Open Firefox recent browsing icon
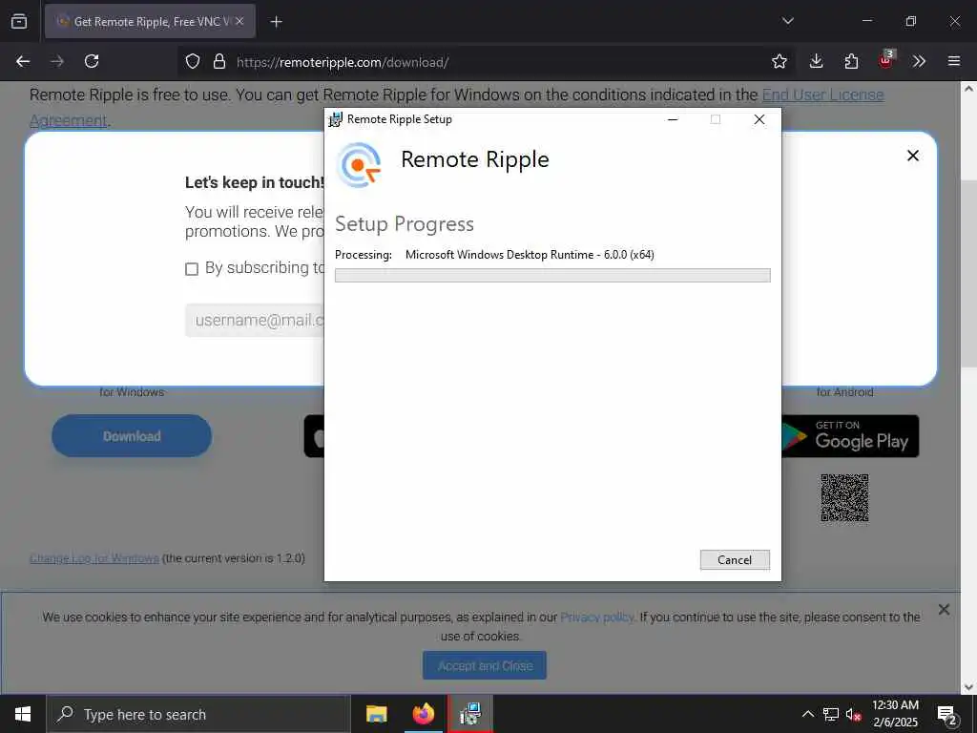This screenshot has width=977, height=733. tap(19, 21)
